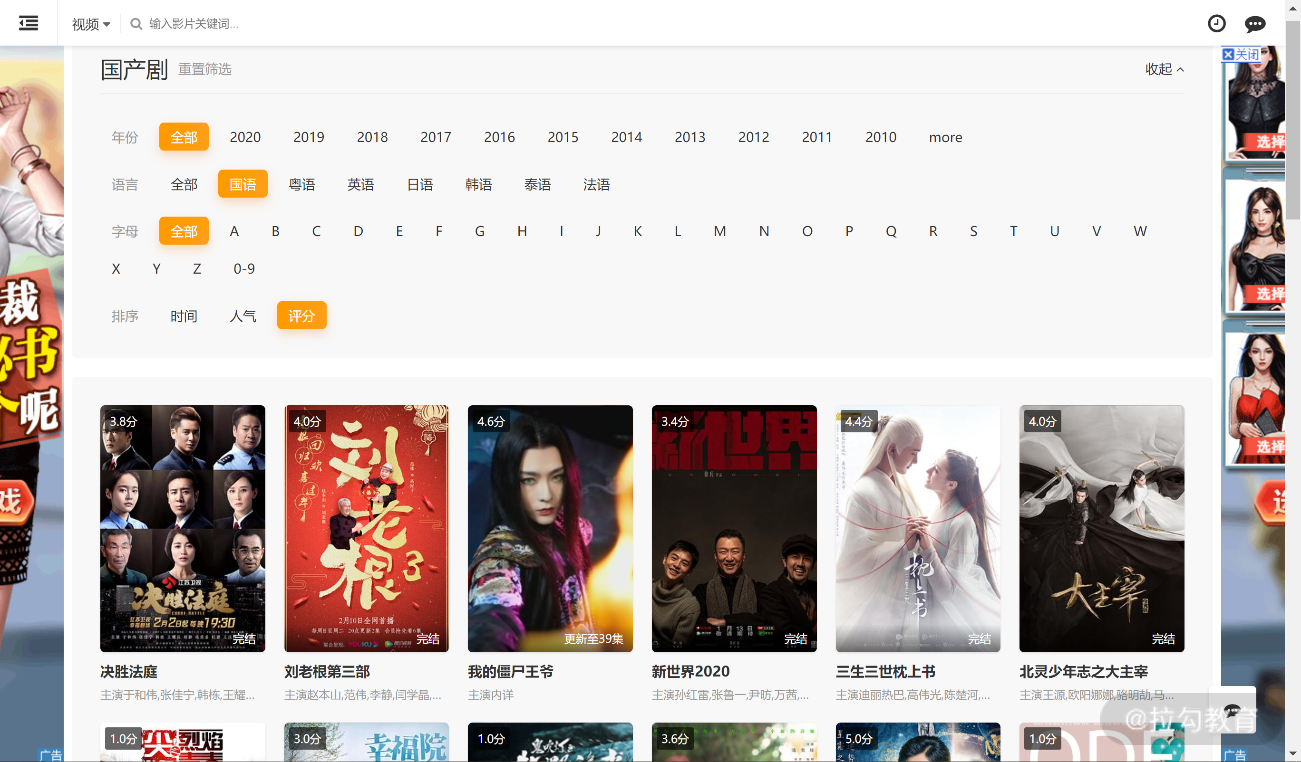1301x762 pixels.
Task: Select 全部 in the 年份 filter row
Action: [184, 137]
